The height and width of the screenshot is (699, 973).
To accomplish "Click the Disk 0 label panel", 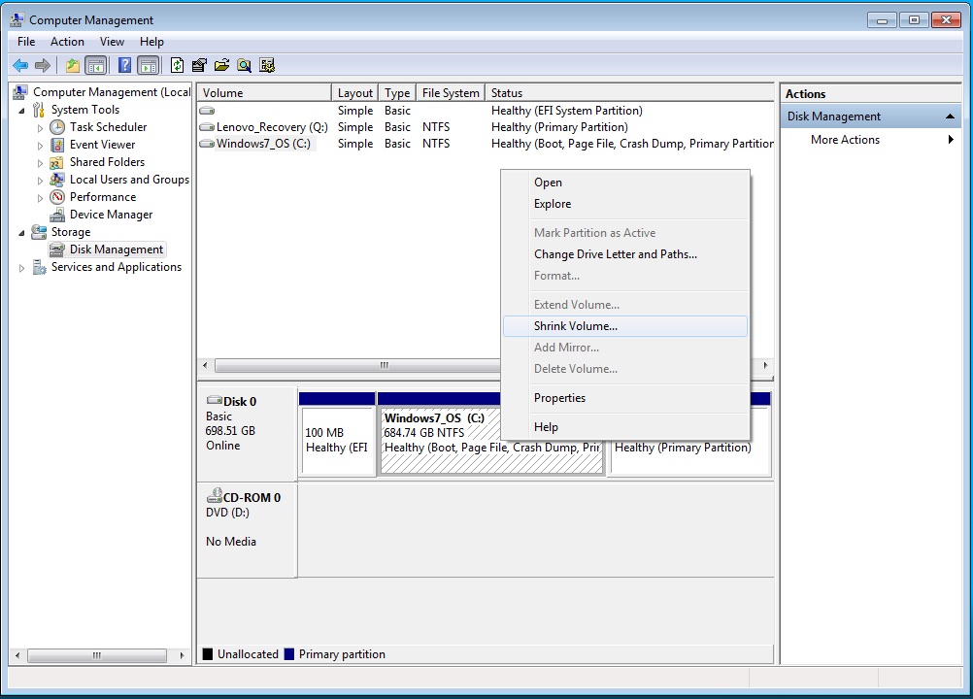I will point(247,434).
